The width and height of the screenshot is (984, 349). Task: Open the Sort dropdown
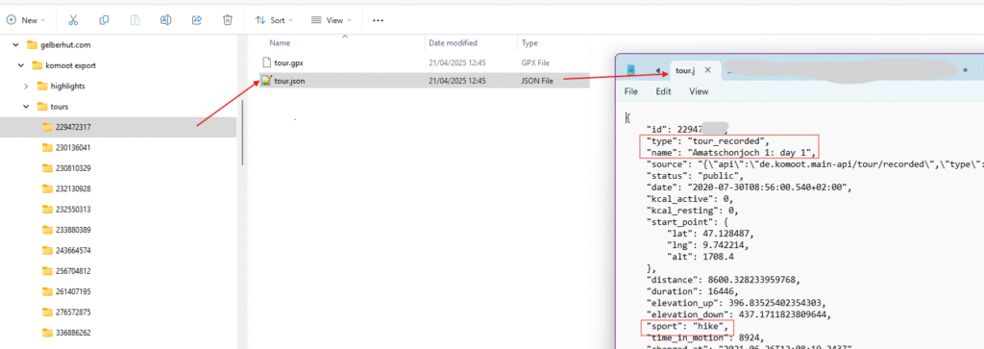(x=274, y=20)
